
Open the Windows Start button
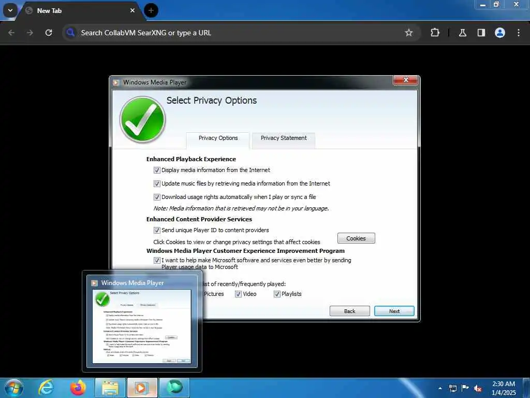click(x=14, y=388)
